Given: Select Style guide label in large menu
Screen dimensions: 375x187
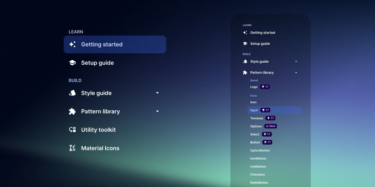Looking at the screenshot, I should (96, 93).
